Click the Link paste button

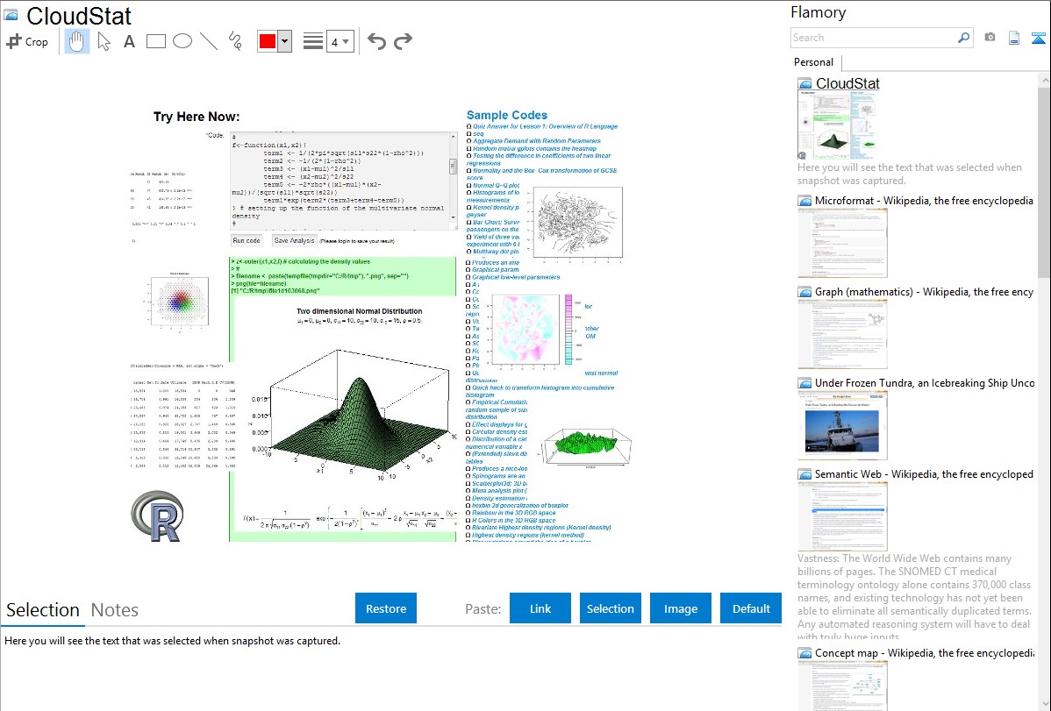point(540,608)
